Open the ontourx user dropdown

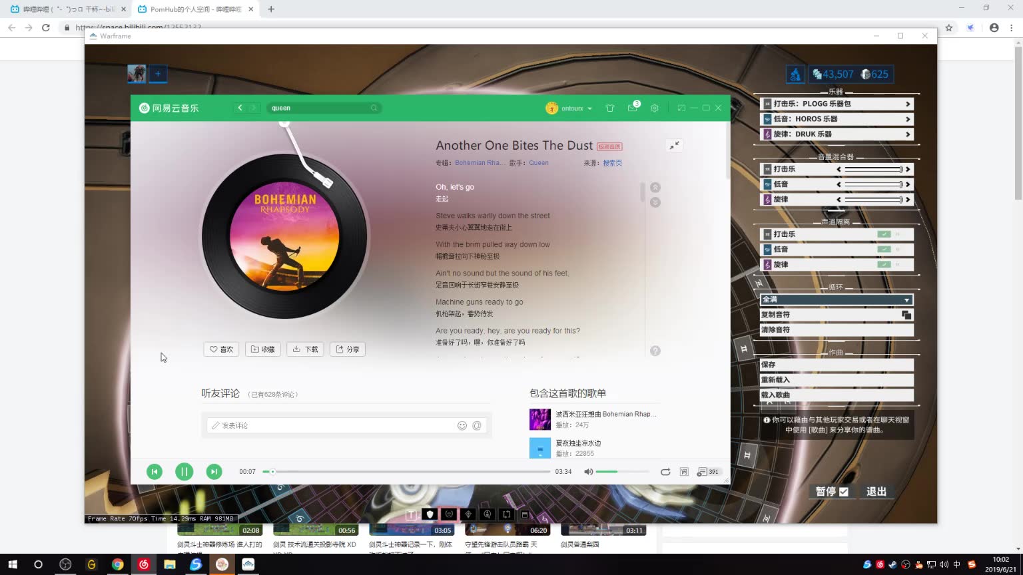569,108
